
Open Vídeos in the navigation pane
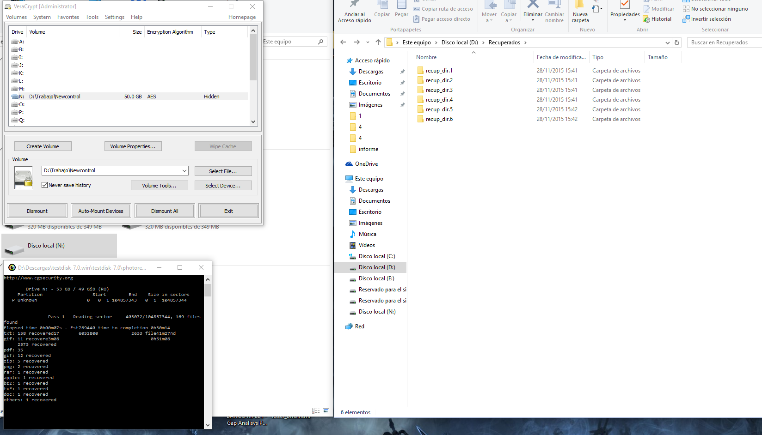point(362,245)
